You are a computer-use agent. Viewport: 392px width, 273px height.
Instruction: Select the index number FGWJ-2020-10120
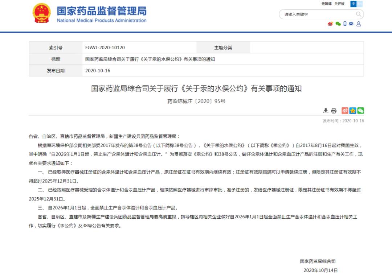point(105,47)
